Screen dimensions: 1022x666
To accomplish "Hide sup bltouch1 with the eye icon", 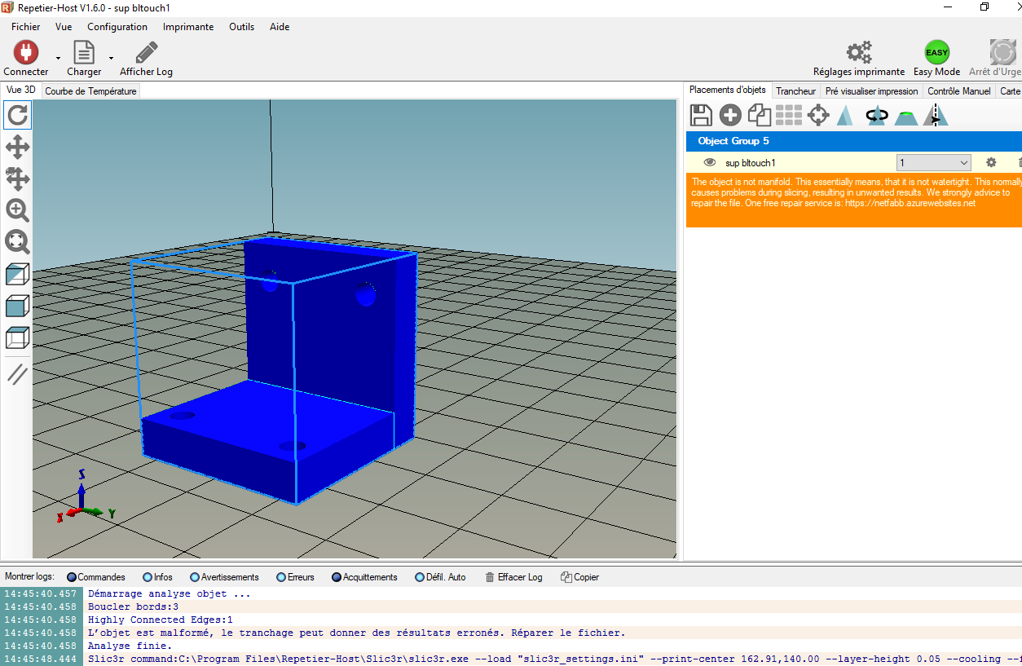I will tap(710, 163).
